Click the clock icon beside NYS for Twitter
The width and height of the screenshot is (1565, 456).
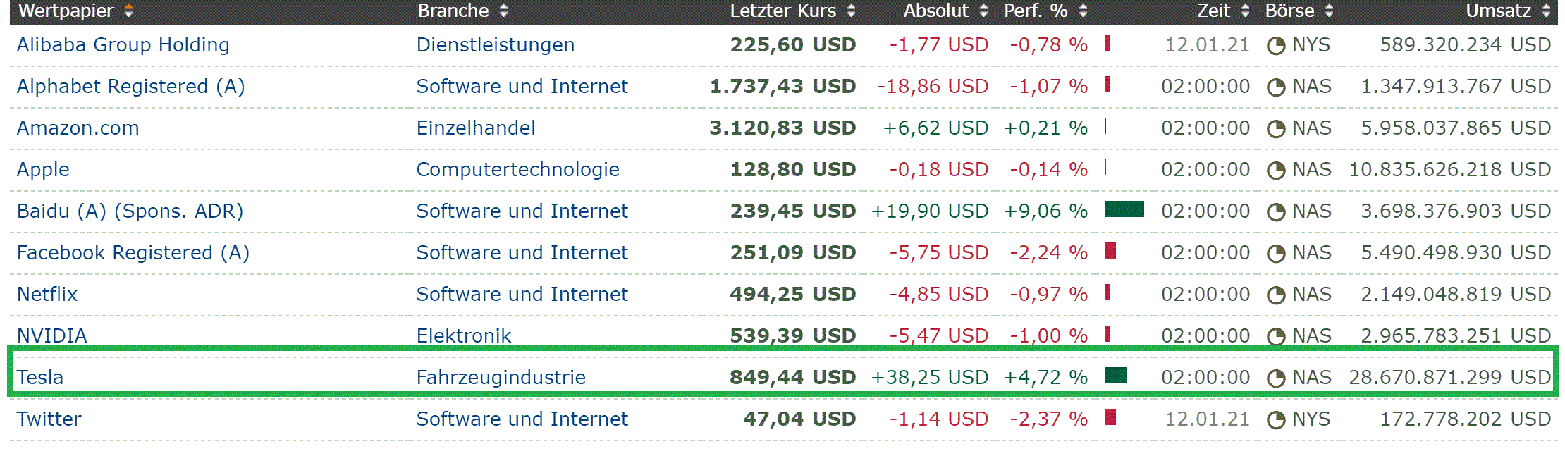click(1277, 418)
